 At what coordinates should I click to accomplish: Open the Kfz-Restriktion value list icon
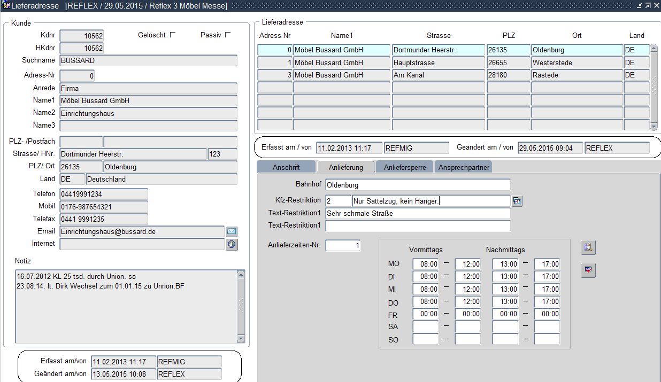point(517,201)
